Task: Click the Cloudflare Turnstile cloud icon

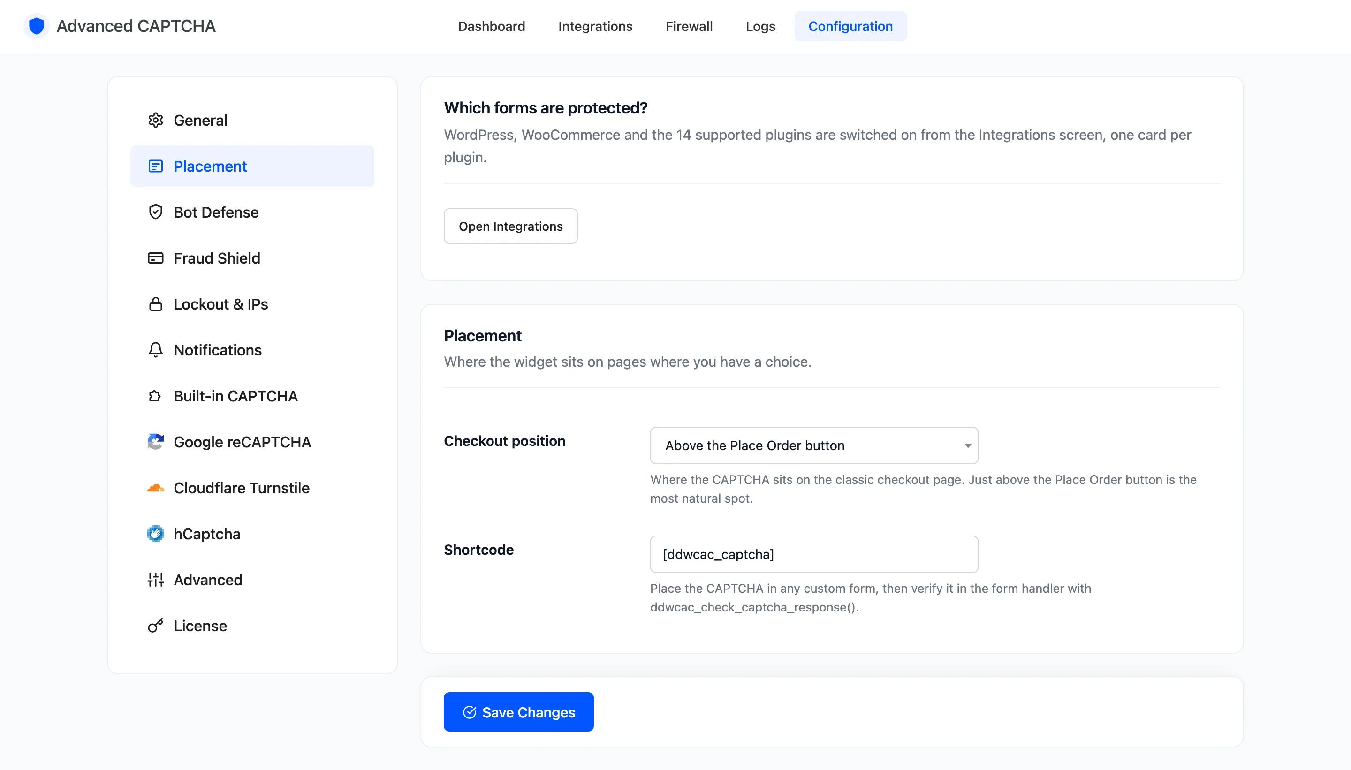Action: (x=156, y=488)
